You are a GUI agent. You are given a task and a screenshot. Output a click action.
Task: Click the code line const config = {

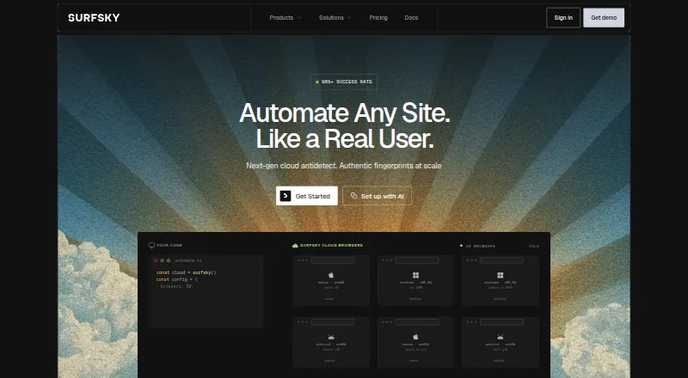[x=177, y=279]
